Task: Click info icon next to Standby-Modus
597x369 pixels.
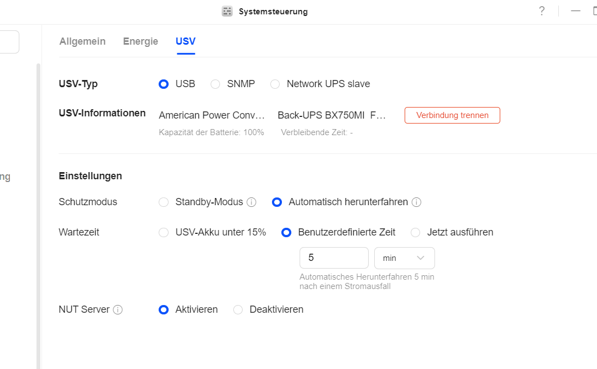Action: 252,202
